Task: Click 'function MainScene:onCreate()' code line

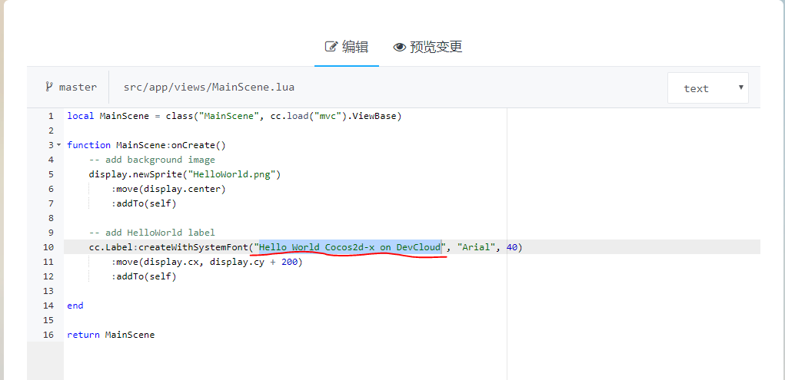Action: coord(147,145)
